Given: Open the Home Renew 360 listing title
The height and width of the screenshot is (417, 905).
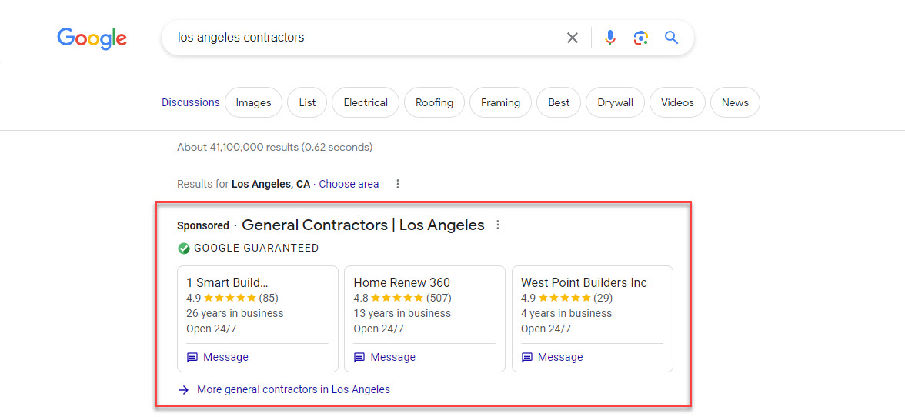Looking at the screenshot, I should tap(402, 282).
